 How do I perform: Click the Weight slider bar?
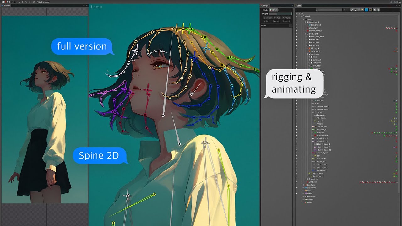280,14
